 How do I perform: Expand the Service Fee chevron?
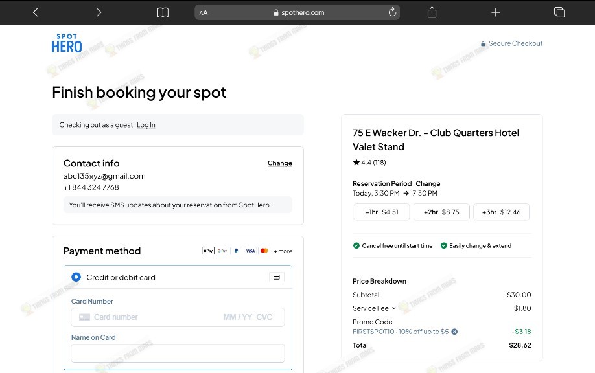pyautogui.click(x=394, y=308)
